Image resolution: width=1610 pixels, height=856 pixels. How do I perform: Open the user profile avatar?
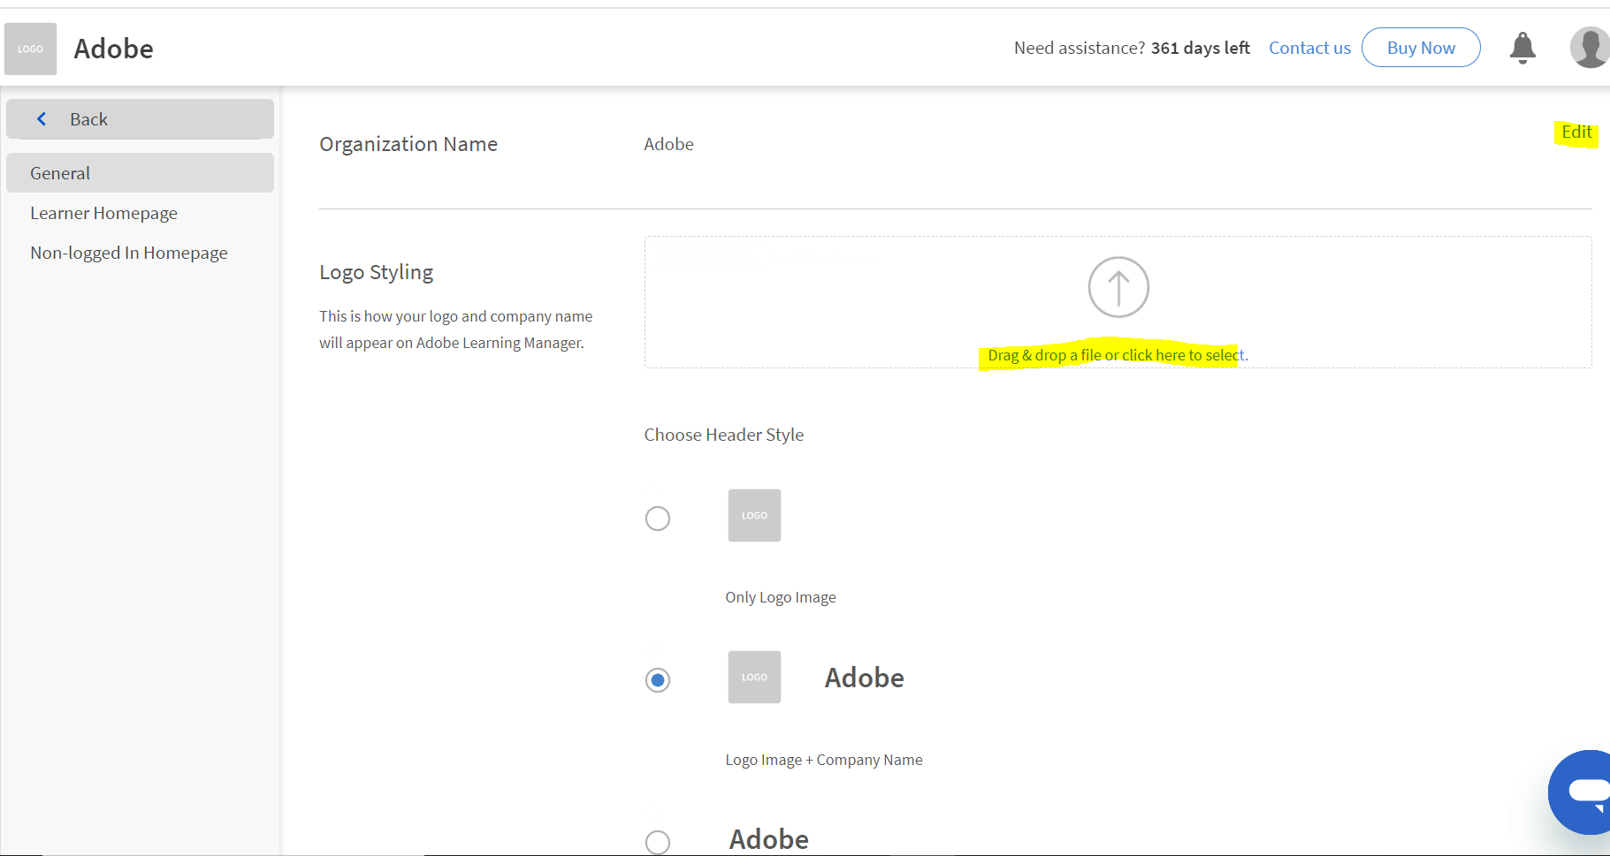[1590, 48]
